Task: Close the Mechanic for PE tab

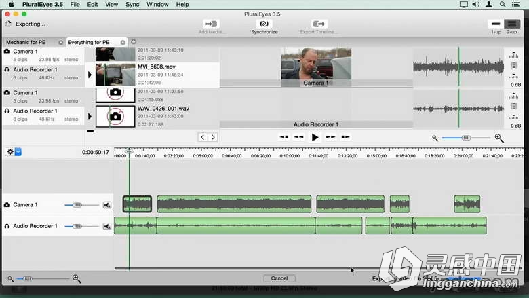Action: [x=61, y=43]
